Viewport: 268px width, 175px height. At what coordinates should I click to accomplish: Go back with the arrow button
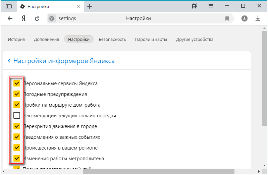click(10, 18)
